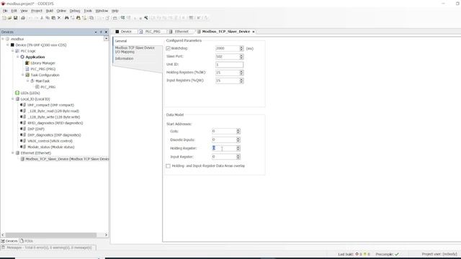Click the Coils start address stepper
Viewport: 461px width, 259px height.
(238, 131)
